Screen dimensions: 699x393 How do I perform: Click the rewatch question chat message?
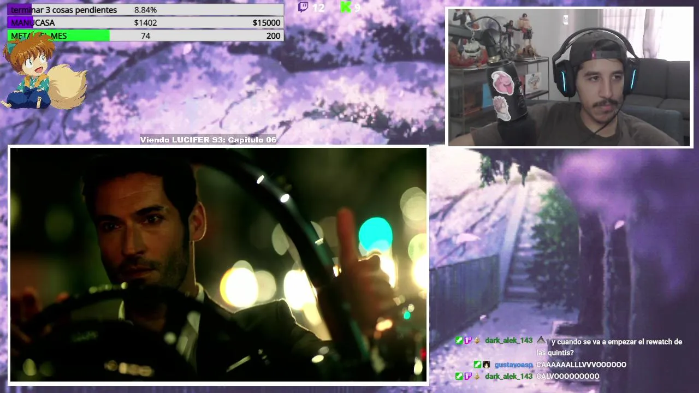(x=609, y=347)
